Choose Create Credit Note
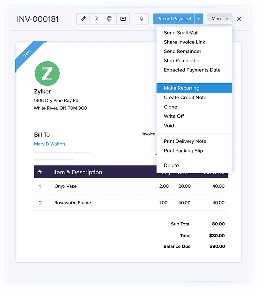Viewport: 257px width, 289px height. coord(185,97)
